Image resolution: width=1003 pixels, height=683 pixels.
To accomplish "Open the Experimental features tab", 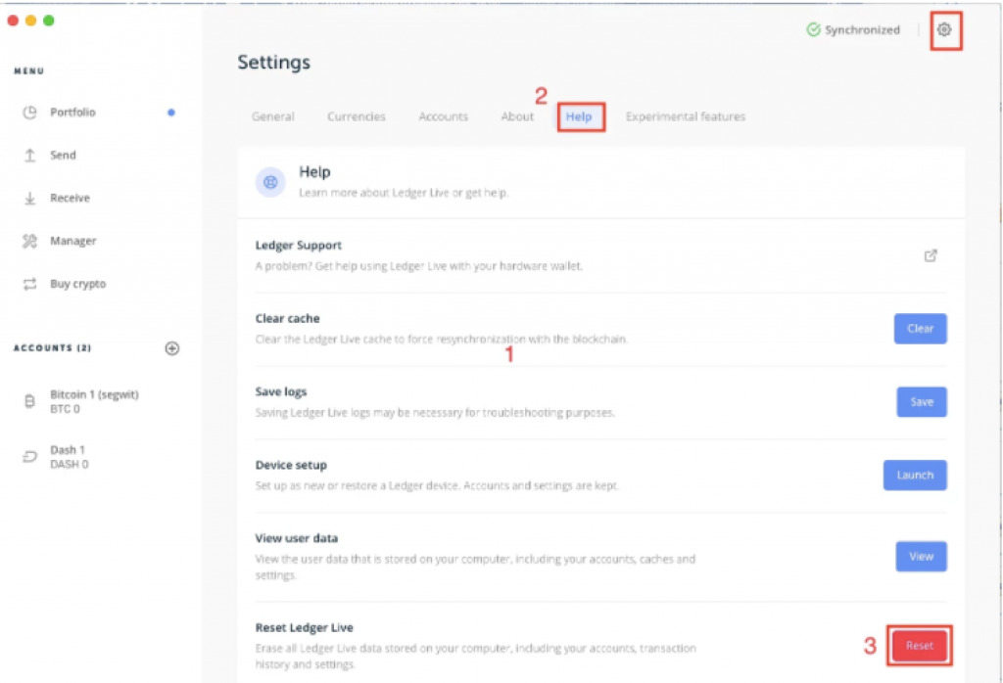I will click(x=686, y=116).
